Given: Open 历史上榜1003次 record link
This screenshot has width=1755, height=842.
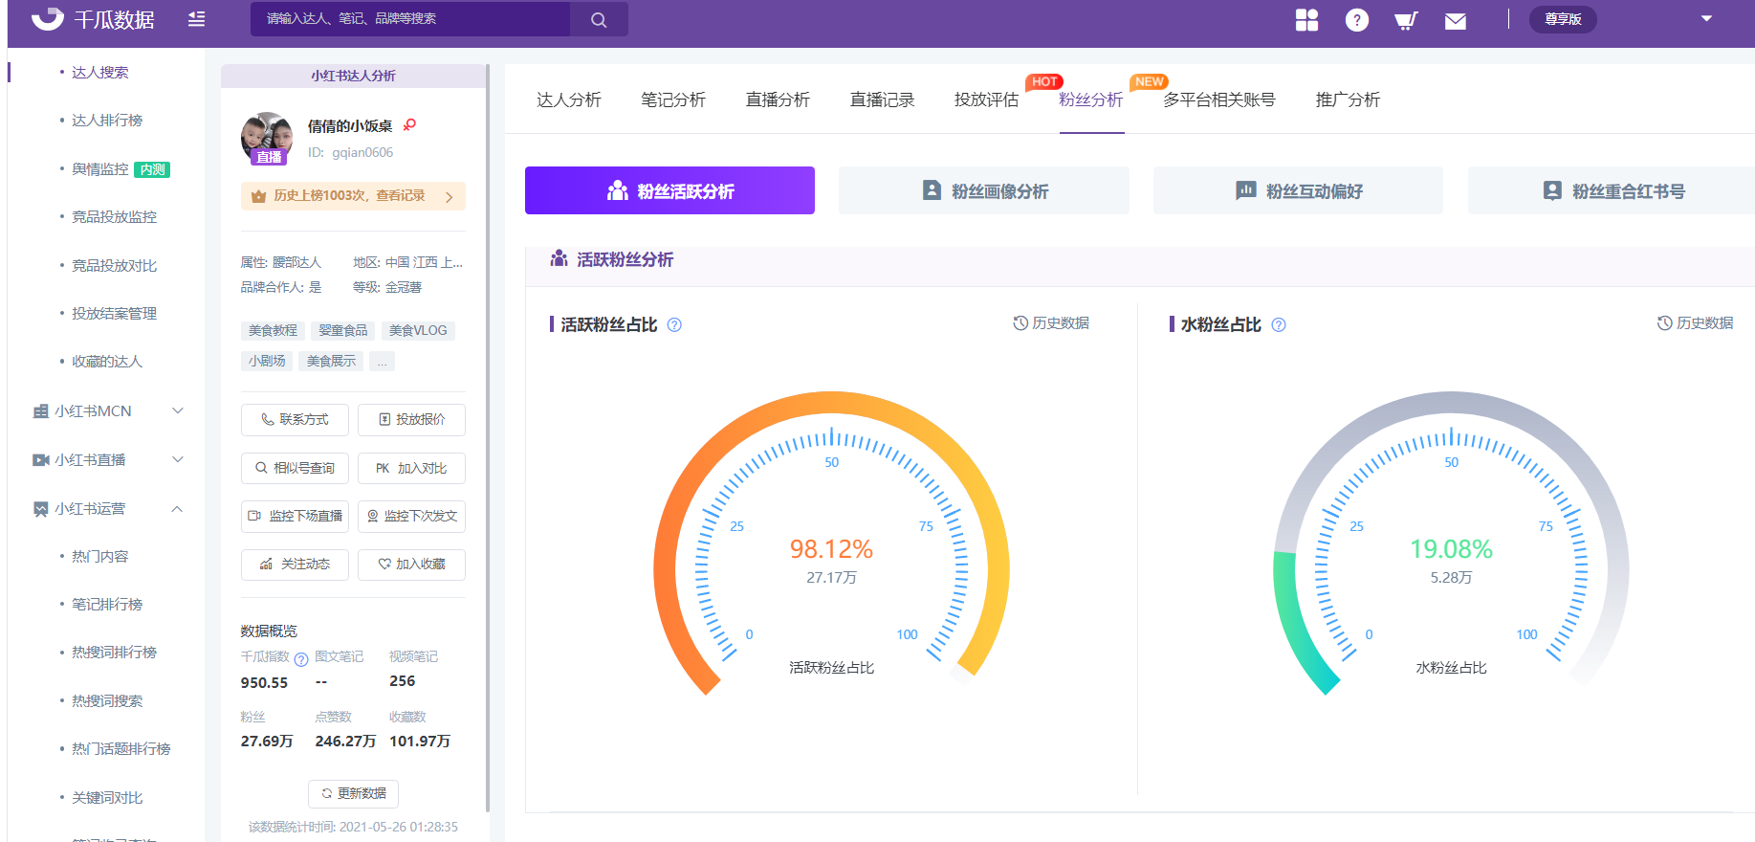Looking at the screenshot, I should tap(353, 196).
